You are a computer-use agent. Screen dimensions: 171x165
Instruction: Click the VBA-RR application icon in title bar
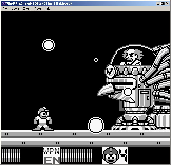3,3
